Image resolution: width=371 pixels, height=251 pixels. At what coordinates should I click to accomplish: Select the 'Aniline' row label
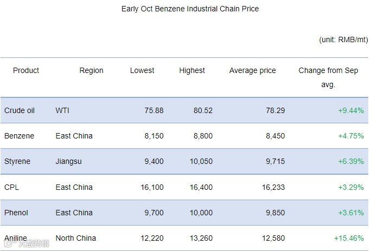coord(17,238)
